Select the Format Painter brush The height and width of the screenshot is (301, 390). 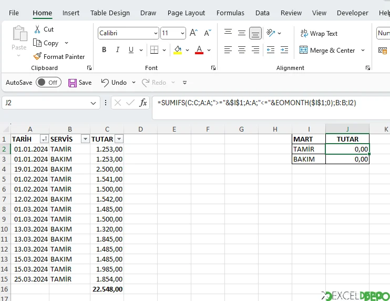tap(37, 56)
